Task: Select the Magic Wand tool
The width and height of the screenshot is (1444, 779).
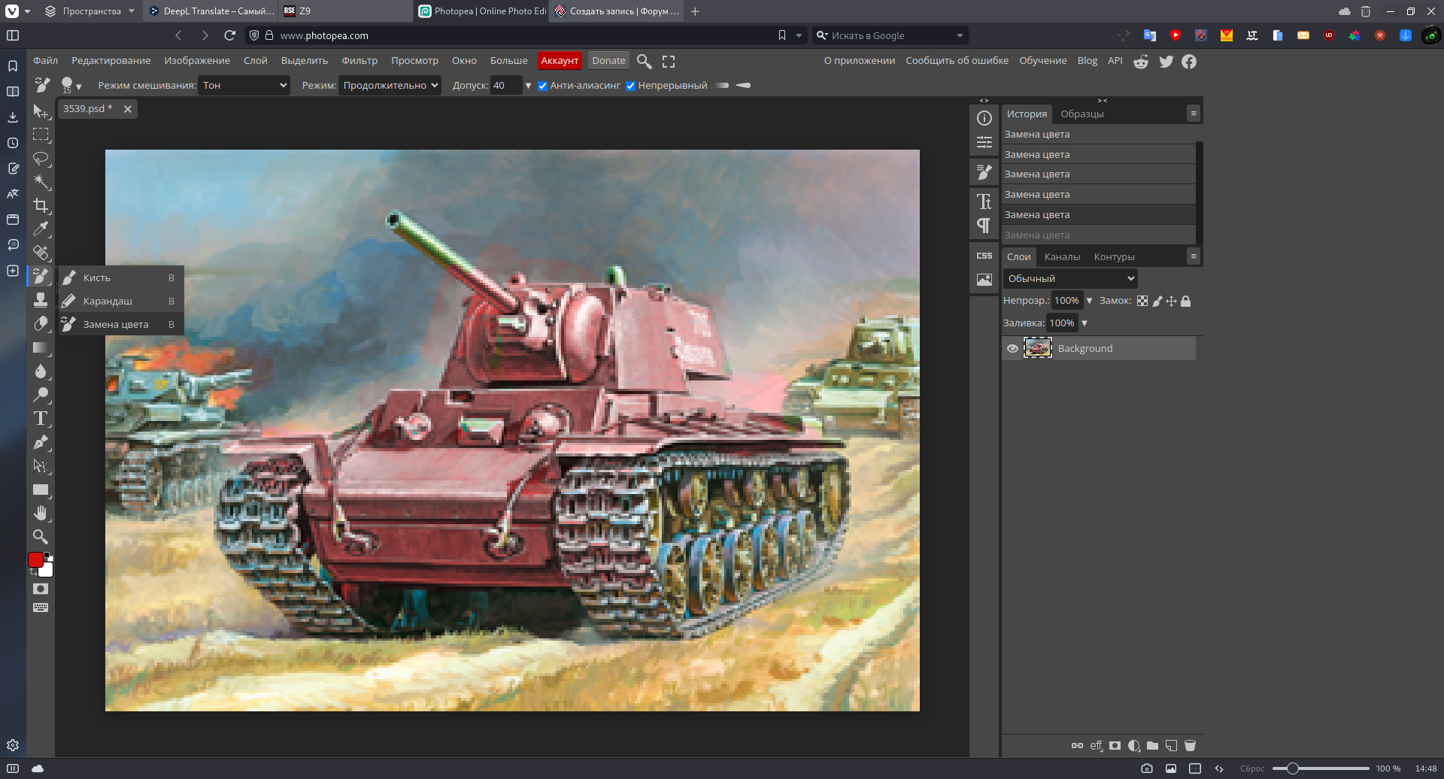Action: pyautogui.click(x=41, y=181)
